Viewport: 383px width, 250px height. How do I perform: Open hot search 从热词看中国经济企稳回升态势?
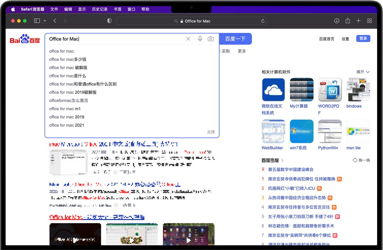(297, 198)
